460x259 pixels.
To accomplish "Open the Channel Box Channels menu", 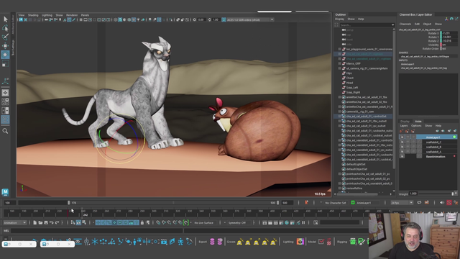I will click(405, 24).
